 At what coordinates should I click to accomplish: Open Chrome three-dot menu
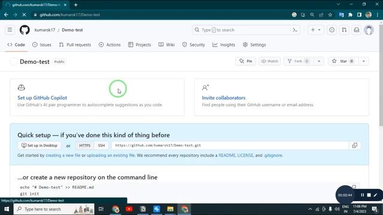coord(378,14)
